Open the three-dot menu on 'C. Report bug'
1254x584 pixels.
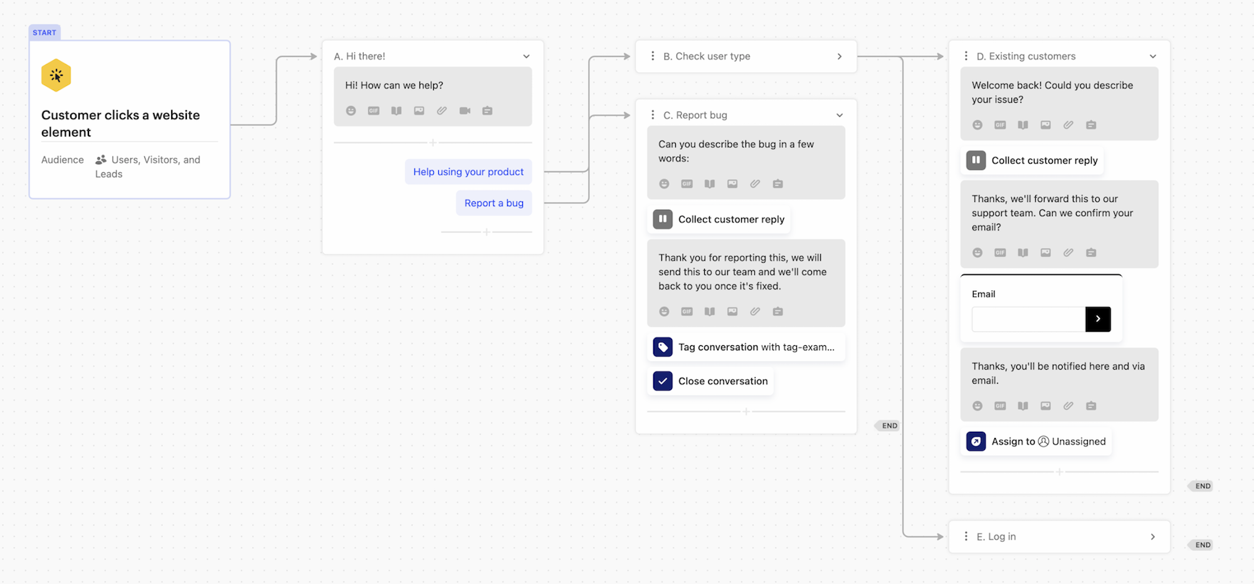click(653, 115)
